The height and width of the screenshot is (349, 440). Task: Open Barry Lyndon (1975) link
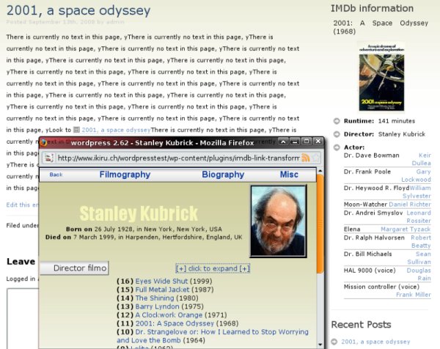click(157, 306)
